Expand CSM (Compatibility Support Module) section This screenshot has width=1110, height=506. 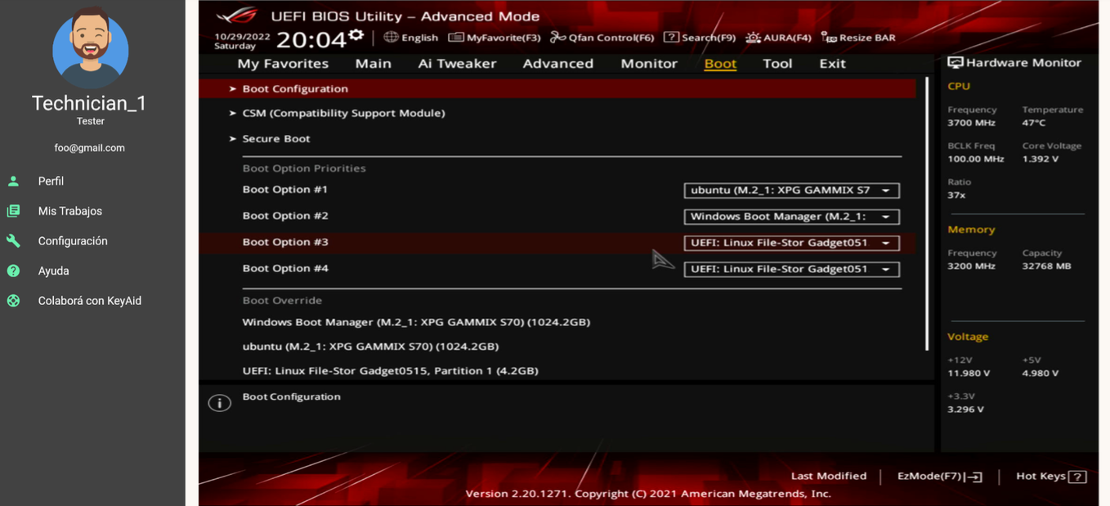343,114
